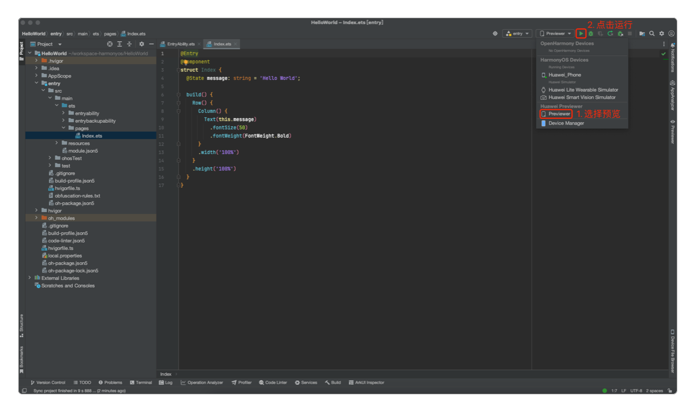This screenshot has height=412, width=695.
Task: Select Huawei Smart Vision Simulator
Action: [x=582, y=98]
